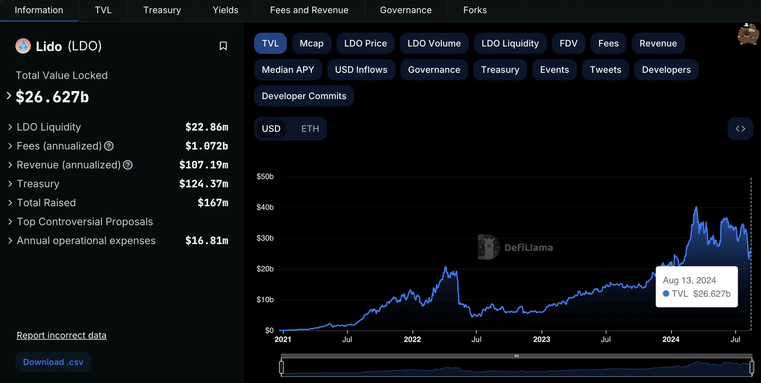Click the llama mascot icon

[x=748, y=34]
